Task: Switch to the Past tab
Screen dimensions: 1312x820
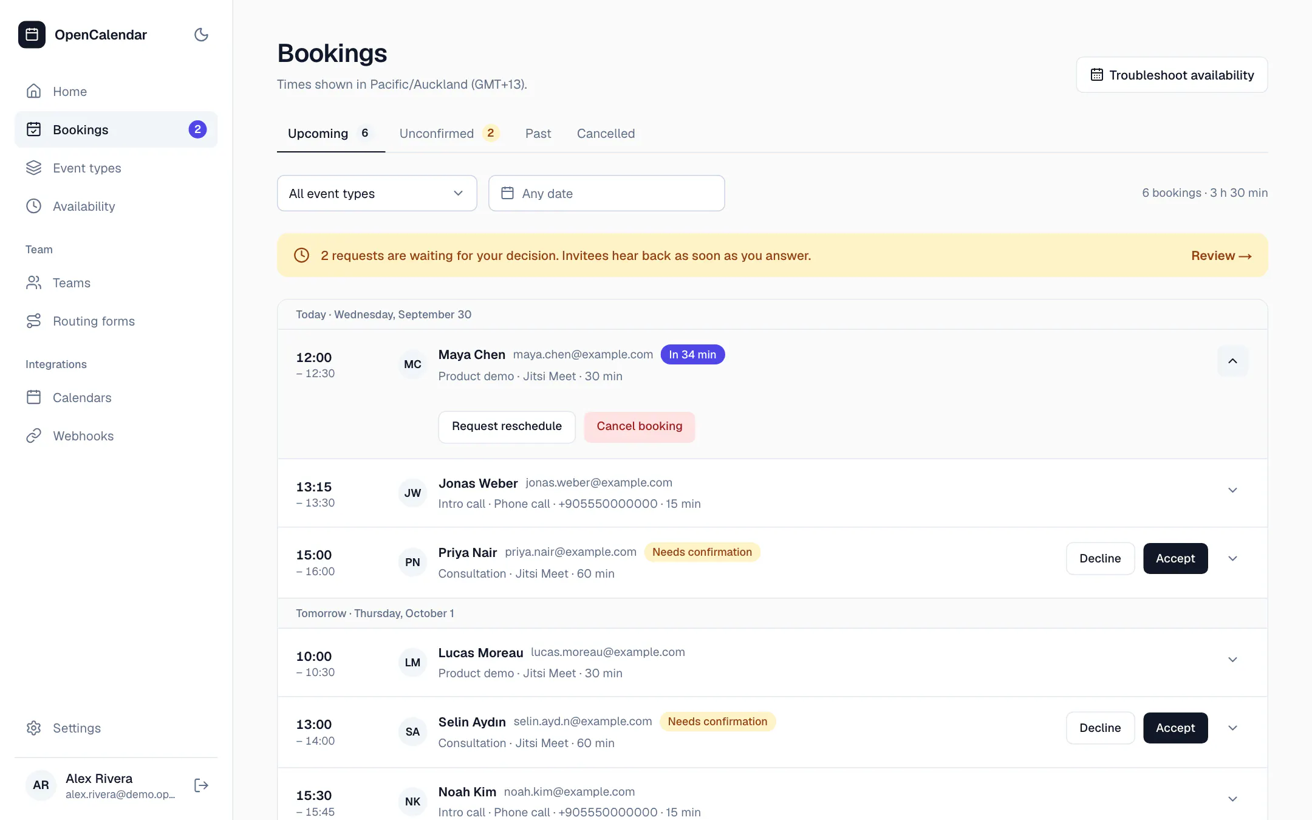Action: (x=538, y=133)
